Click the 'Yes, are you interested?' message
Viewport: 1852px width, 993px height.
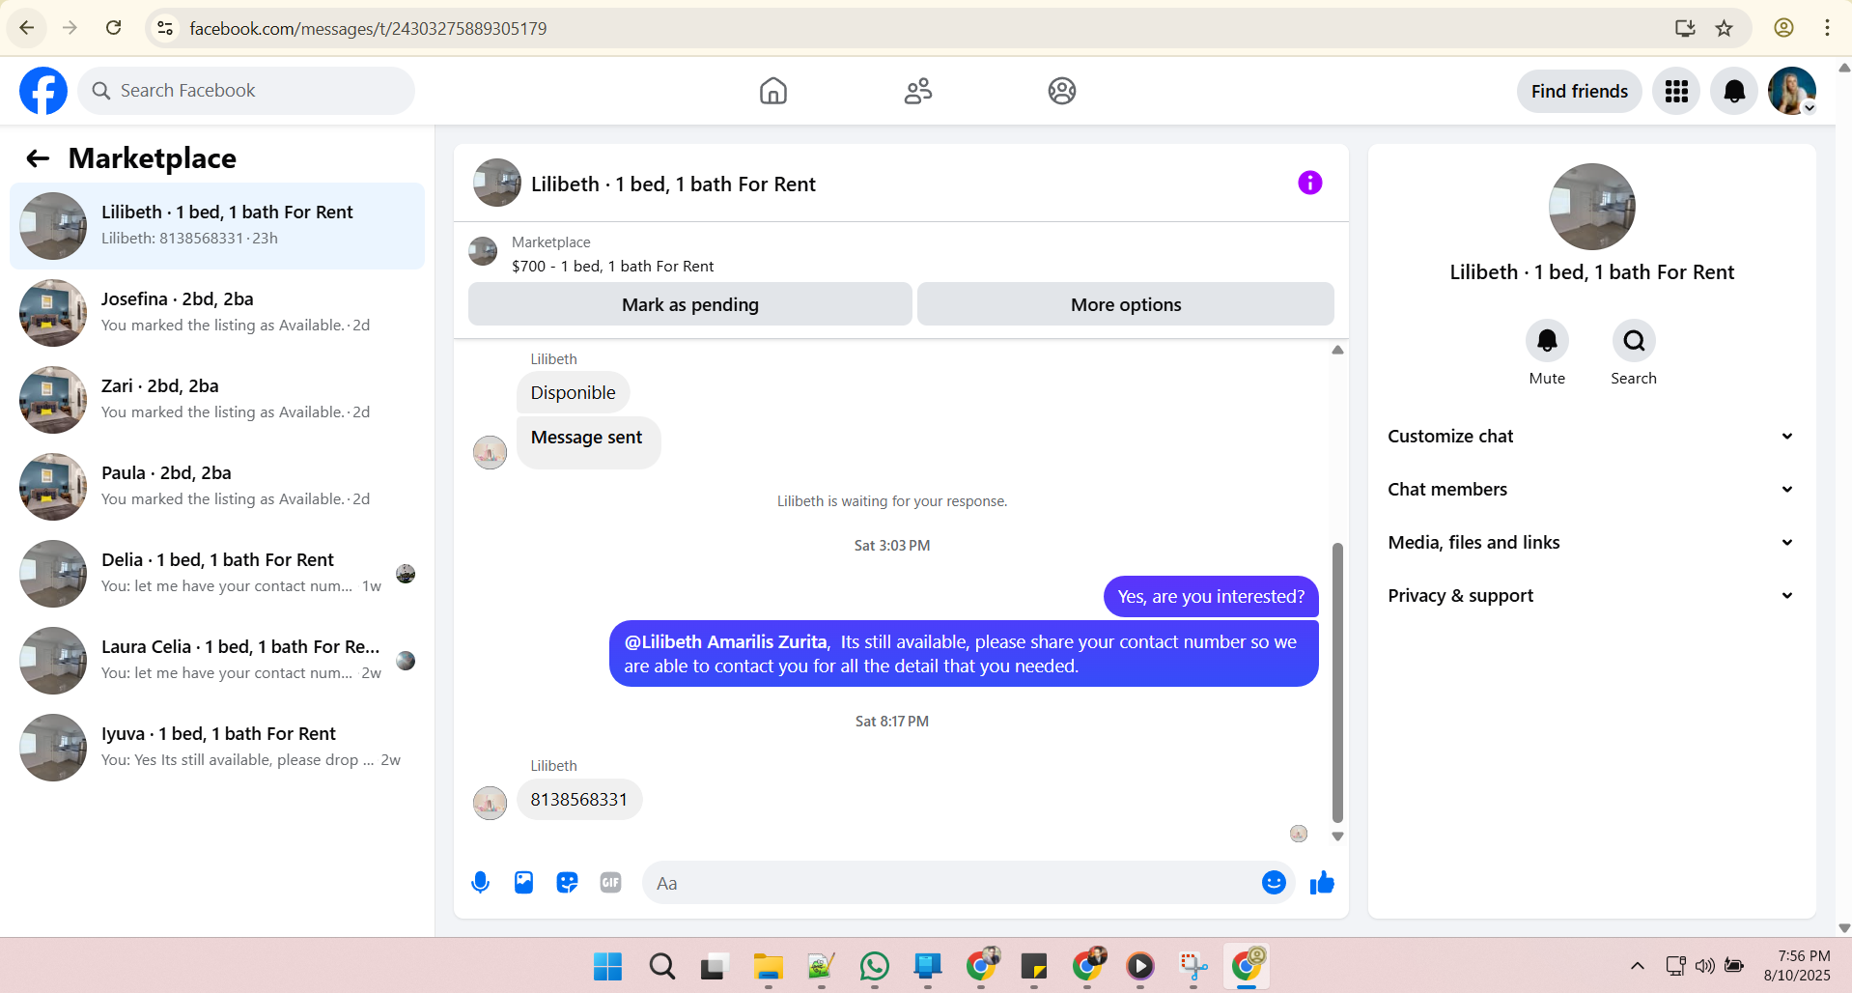pyautogui.click(x=1211, y=597)
